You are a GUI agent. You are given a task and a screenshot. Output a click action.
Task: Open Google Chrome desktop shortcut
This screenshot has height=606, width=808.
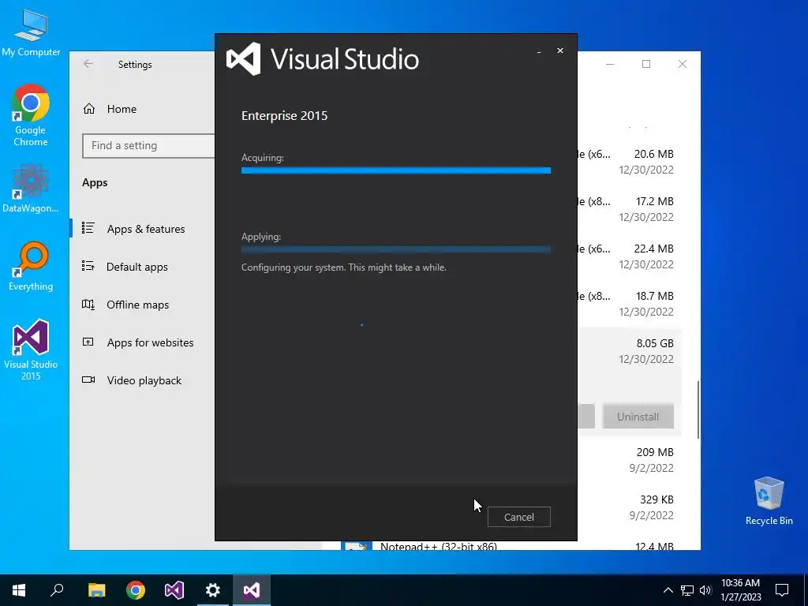coord(31,115)
